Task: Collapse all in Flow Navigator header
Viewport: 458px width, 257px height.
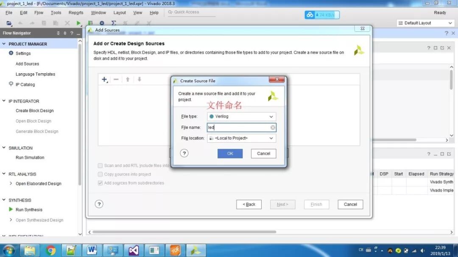Action: [58, 33]
